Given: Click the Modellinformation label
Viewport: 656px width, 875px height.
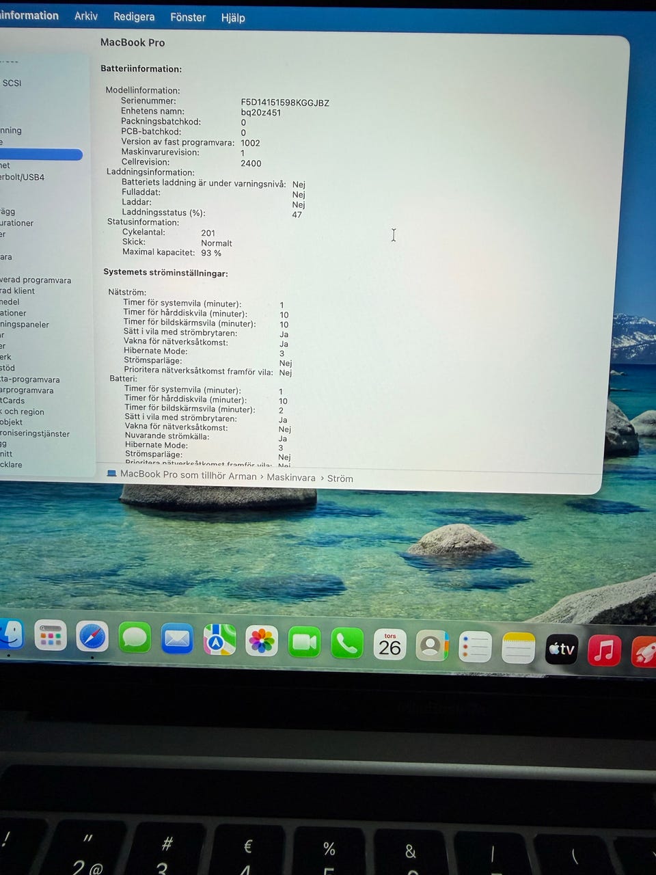Looking at the screenshot, I should (x=143, y=90).
